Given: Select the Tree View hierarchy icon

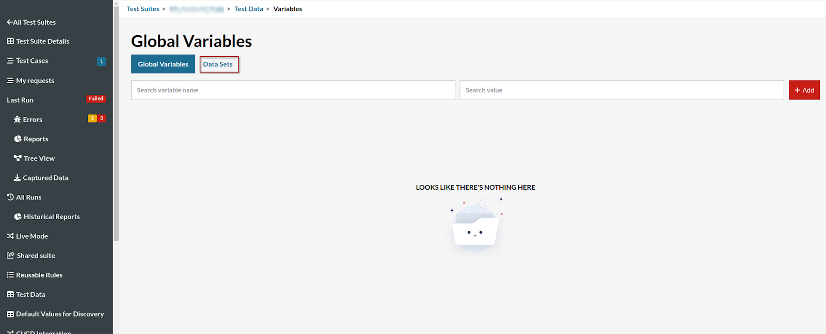Looking at the screenshot, I should (x=18, y=158).
